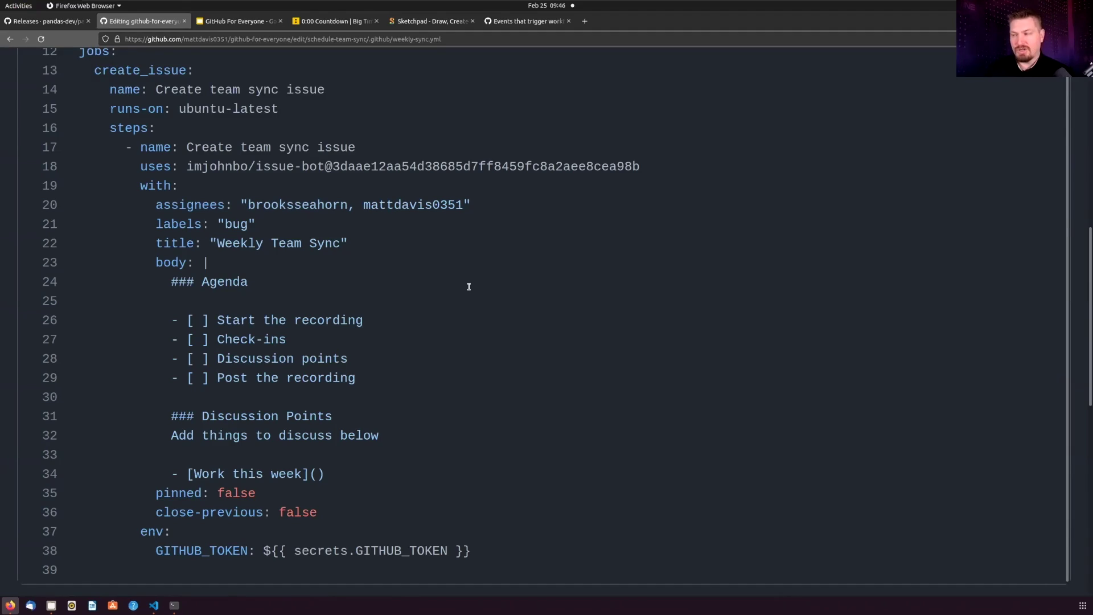
Task: Open the Feb 25 clock calendar
Action: tap(546, 6)
